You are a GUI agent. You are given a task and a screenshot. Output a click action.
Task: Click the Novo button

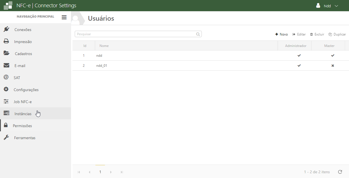tap(282, 34)
